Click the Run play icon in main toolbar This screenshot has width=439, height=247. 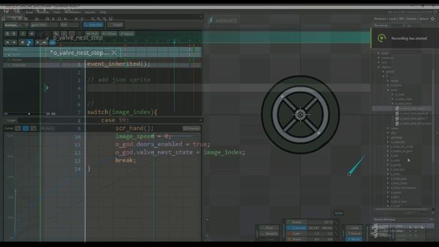[x=54, y=19]
